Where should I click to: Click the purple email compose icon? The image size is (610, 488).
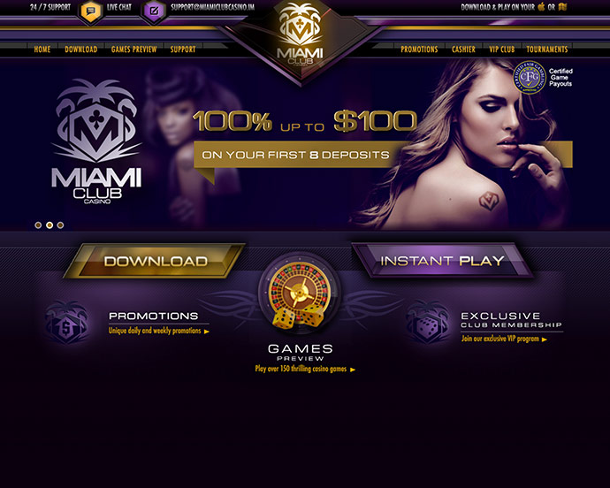click(x=154, y=11)
